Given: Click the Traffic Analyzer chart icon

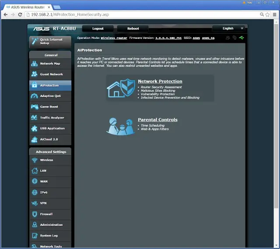Looking at the screenshot, I should 34,118.
